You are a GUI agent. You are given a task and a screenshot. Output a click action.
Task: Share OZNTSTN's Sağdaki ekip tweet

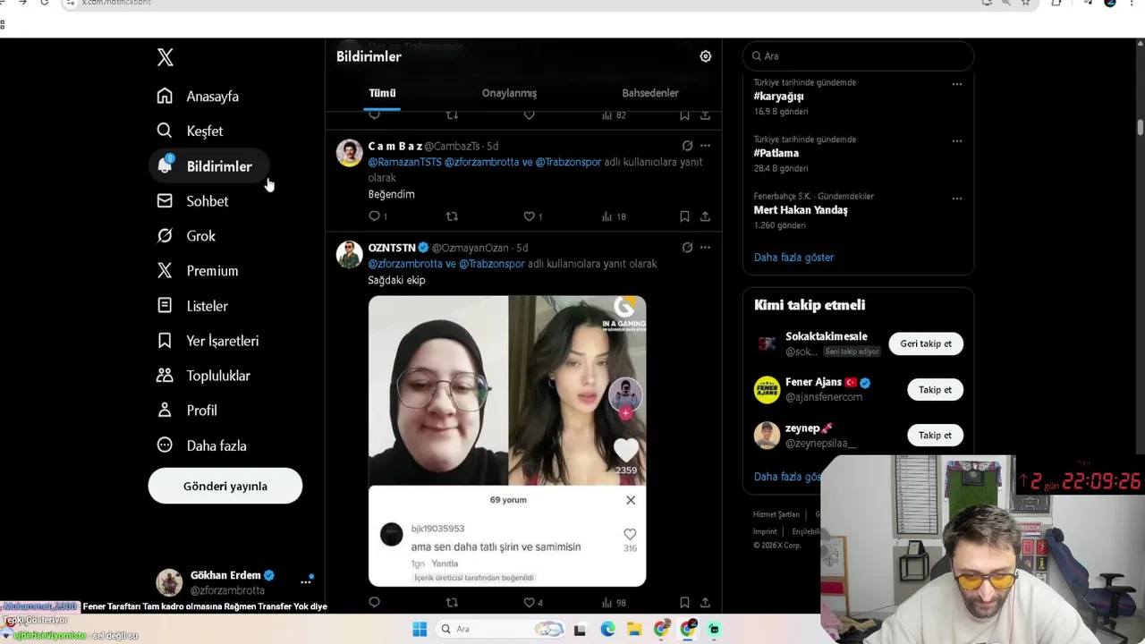tap(705, 603)
